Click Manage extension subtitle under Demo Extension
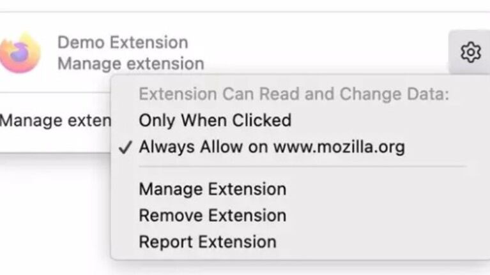The height and width of the screenshot is (275, 490). coord(130,64)
